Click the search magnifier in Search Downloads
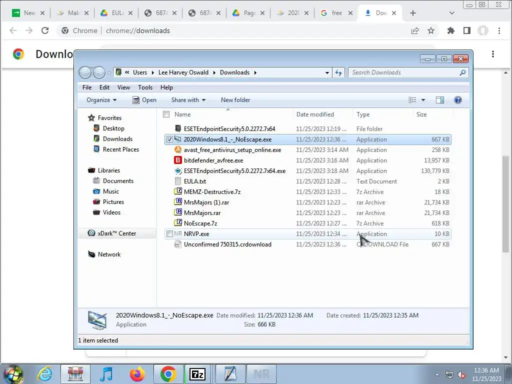 (462, 72)
